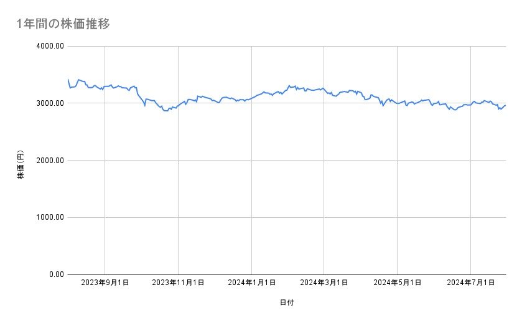Select the 2024年1月1日 date label
Screen dimensions: 522x323
251,283
